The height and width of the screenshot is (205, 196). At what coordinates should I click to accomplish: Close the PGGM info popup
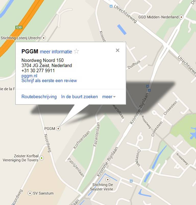(x=117, y=50)
